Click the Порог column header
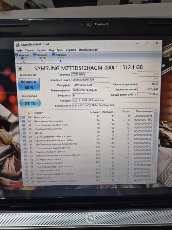Image resolution: width=172 pixels, height=230 pixels. (126, 111)
